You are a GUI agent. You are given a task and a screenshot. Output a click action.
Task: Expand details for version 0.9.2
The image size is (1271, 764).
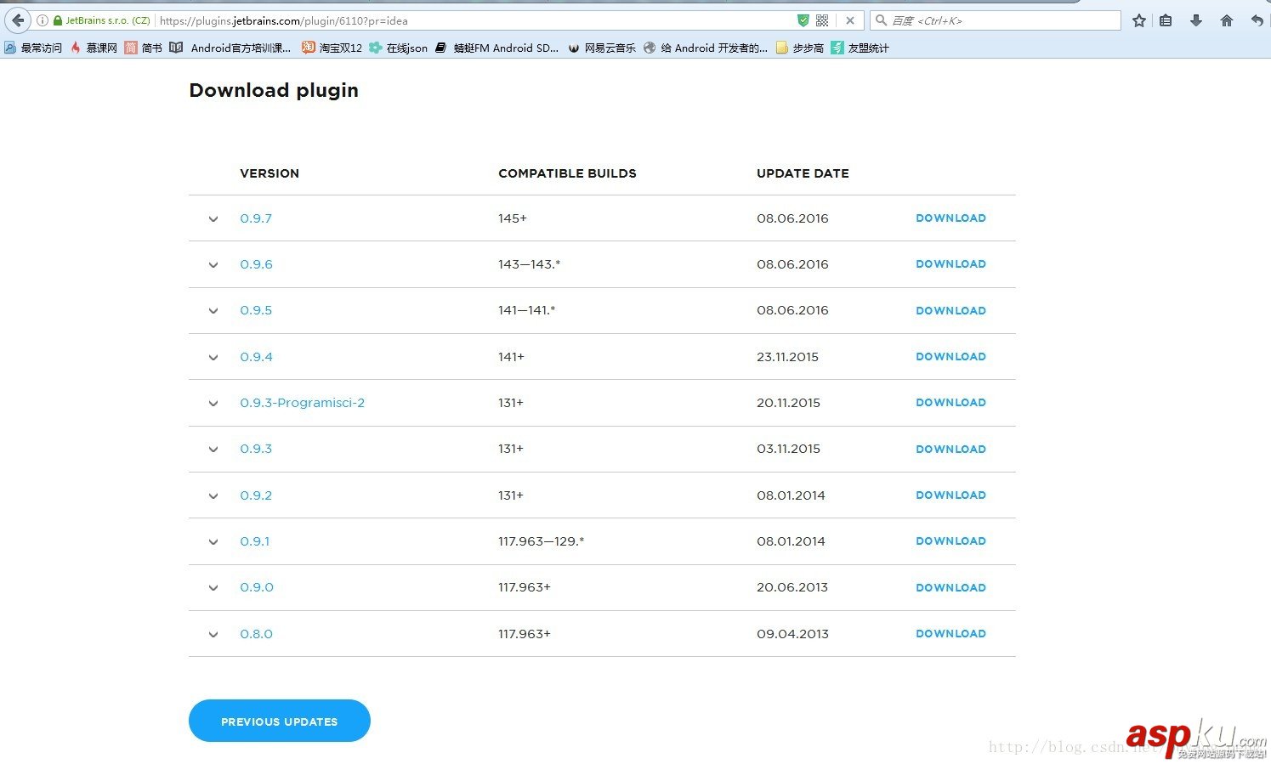(213, 496)
